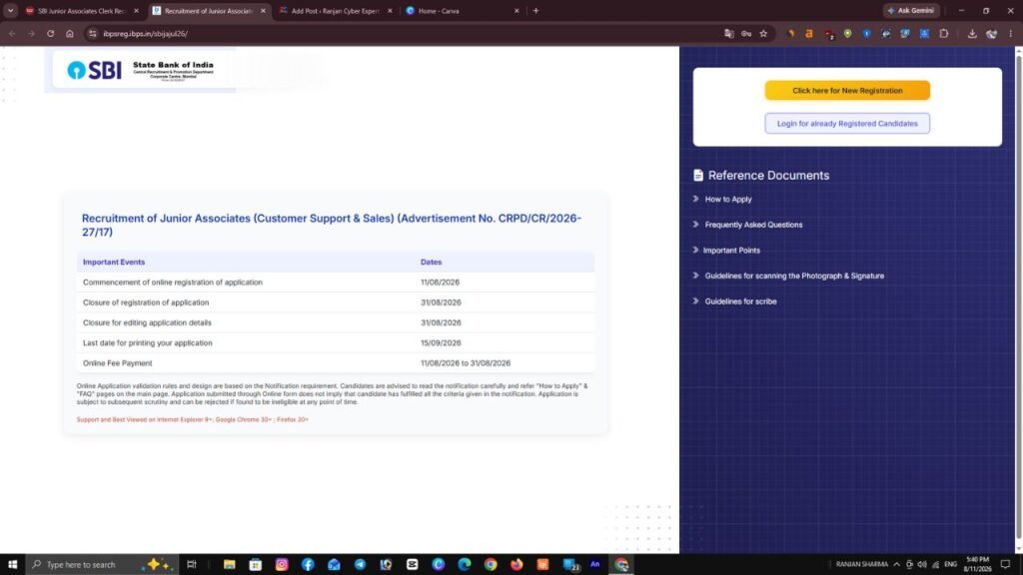This screenshot has width=1023, height=575.
Task: Click chevron beside Guidelines for scribe
Action: click(695, 301)
